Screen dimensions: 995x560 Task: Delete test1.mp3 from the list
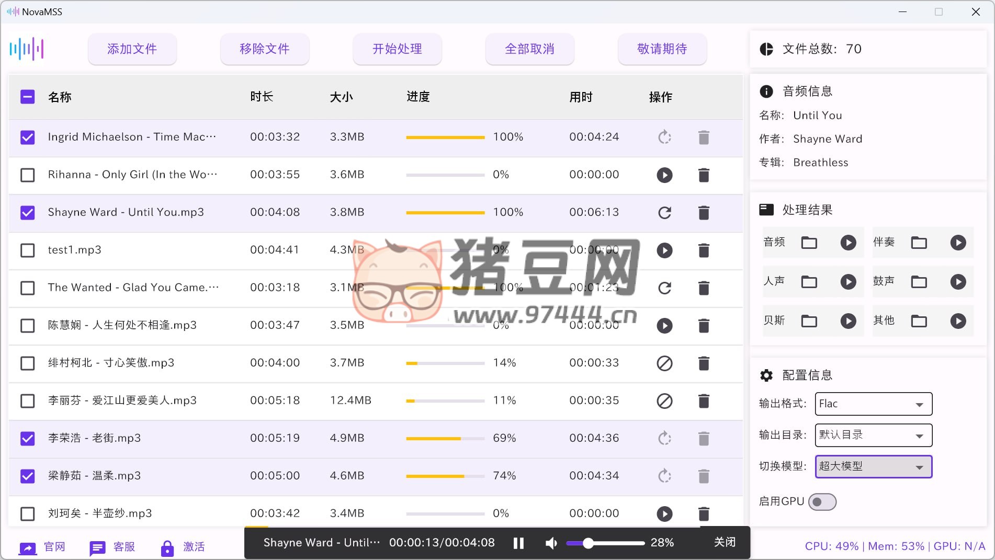click(704, 250)
